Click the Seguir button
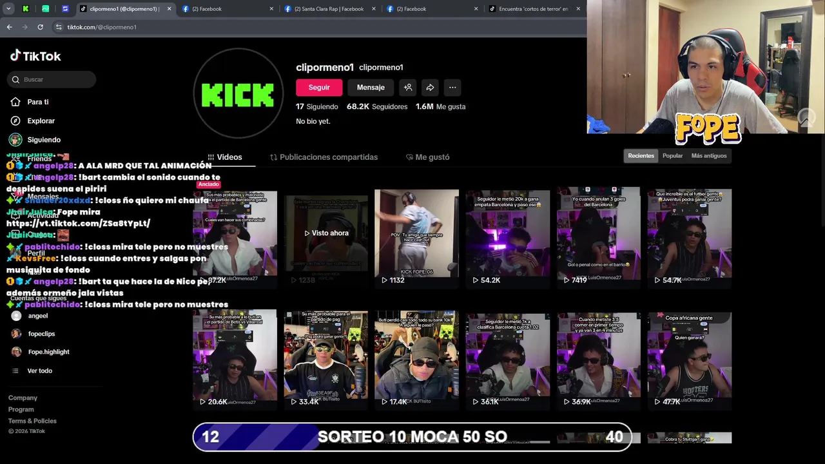 319,88
